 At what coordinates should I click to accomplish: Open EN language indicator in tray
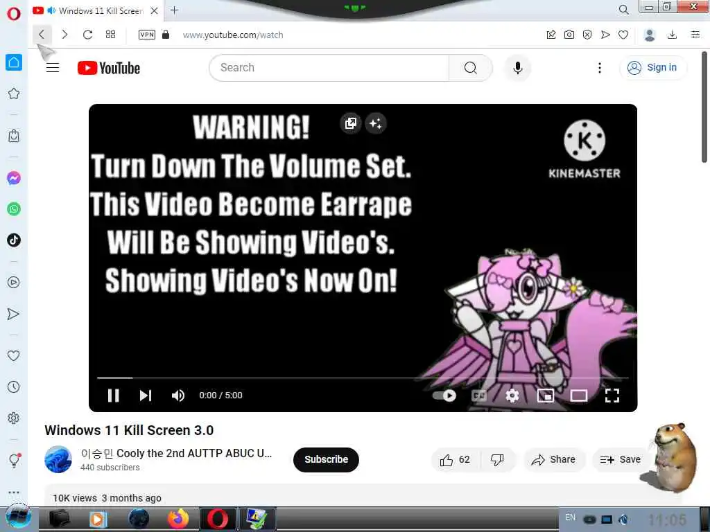(570, 517)
